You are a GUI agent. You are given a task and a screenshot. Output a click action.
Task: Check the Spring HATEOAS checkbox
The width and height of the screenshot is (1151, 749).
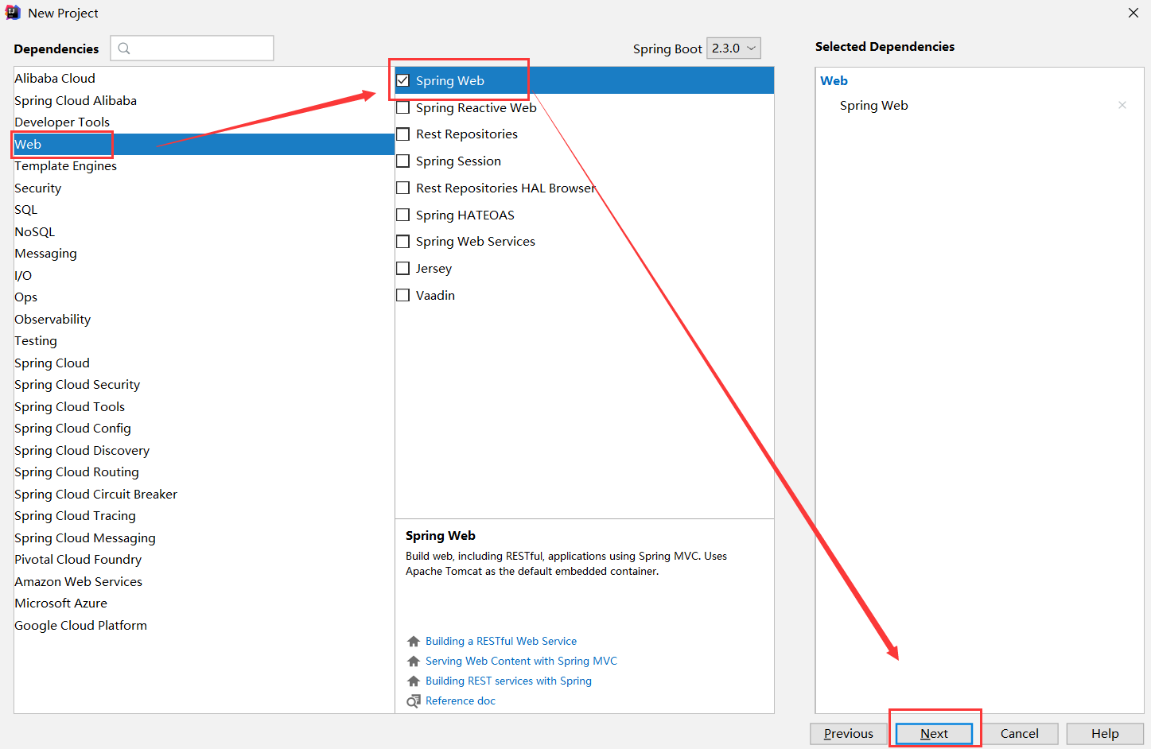tap(403, 215)
